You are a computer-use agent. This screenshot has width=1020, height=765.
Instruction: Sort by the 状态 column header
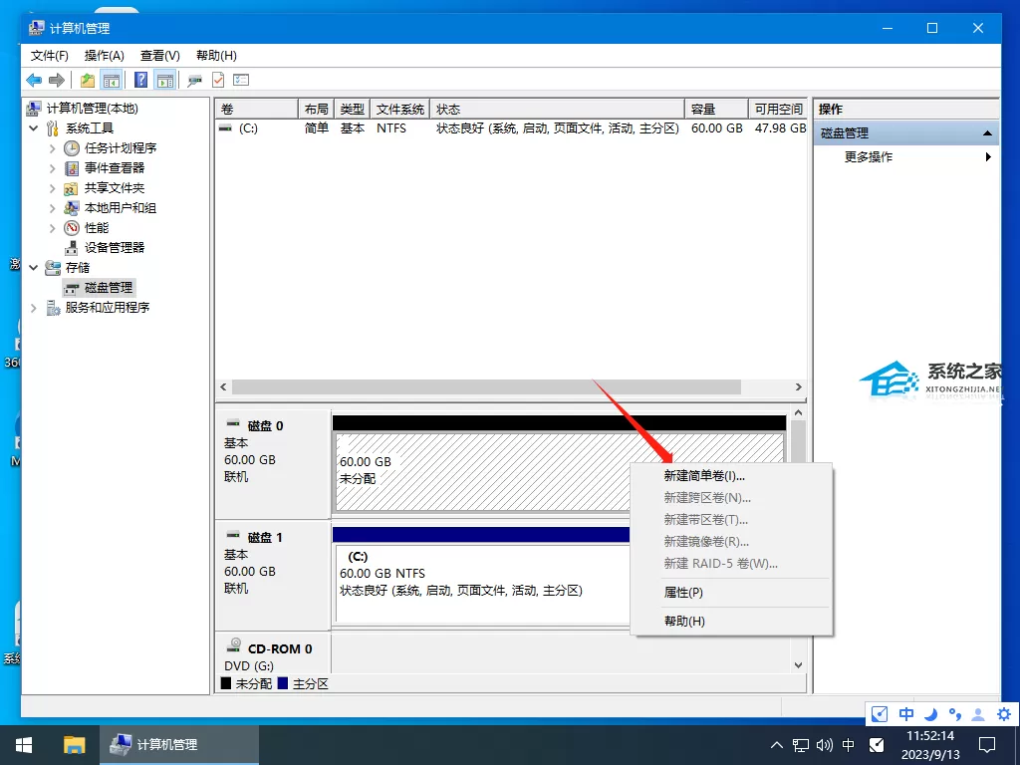(x=558, y=109)
